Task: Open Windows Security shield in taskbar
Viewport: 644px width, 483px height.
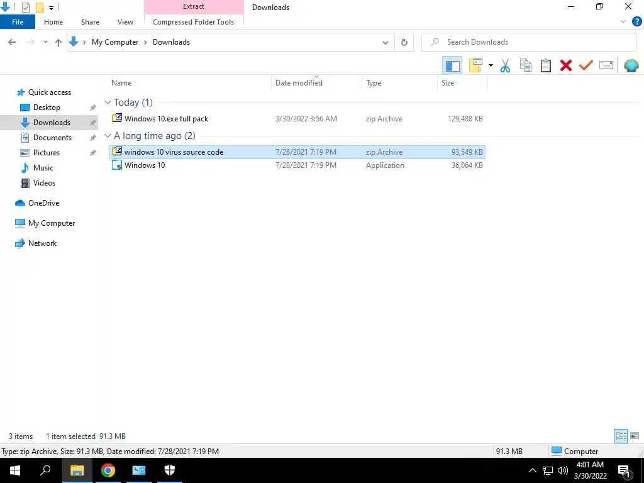Action: (x=170, y=470)
